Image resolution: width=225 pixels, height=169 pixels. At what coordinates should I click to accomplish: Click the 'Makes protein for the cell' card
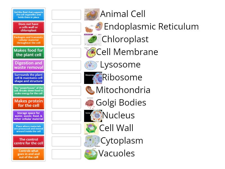(x=28, y=103)
